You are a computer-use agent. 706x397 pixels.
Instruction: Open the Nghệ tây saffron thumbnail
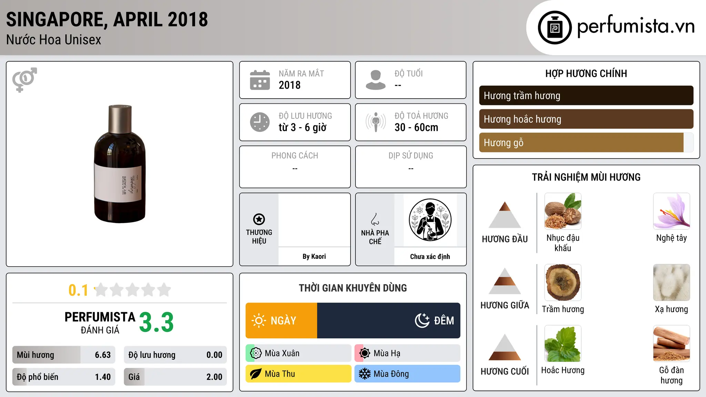pos(672,211)
